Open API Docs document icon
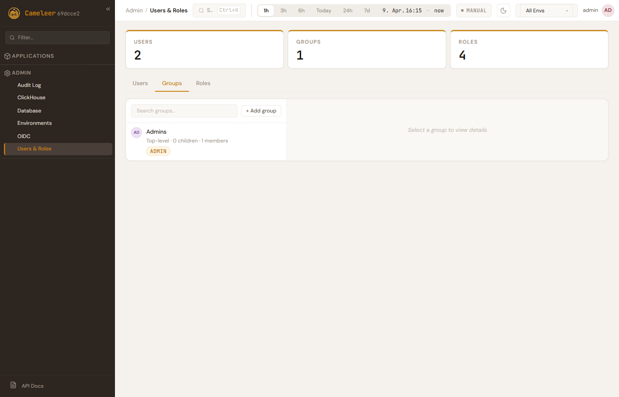The image size is (619, 397). [13, 385]
